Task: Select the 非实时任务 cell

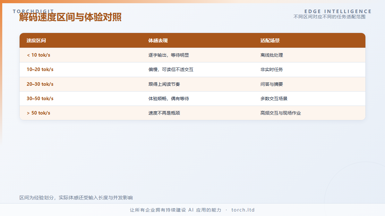Action: tap(272, 69)
